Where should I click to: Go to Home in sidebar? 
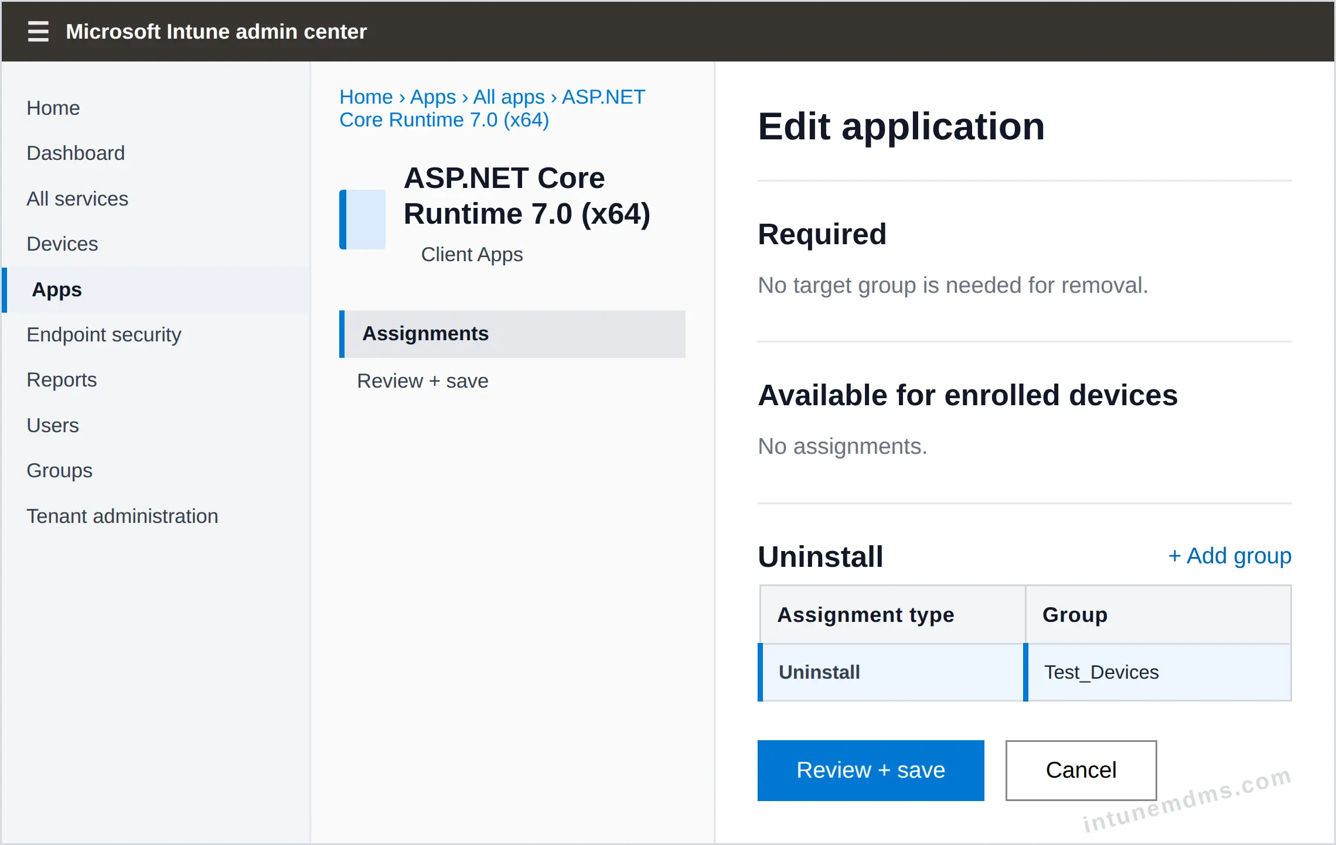pyautogui.click(x=53, y=108)
